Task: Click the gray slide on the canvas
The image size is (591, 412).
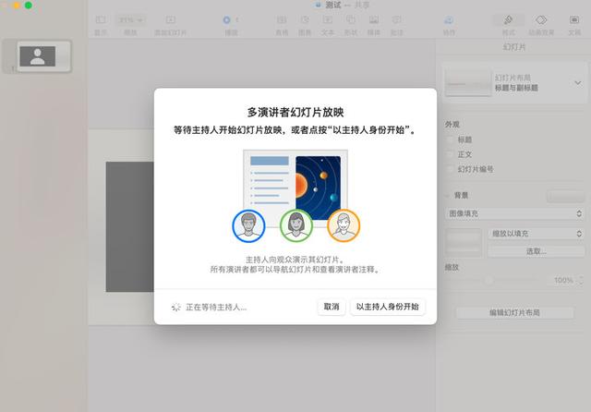Action: 129,226
